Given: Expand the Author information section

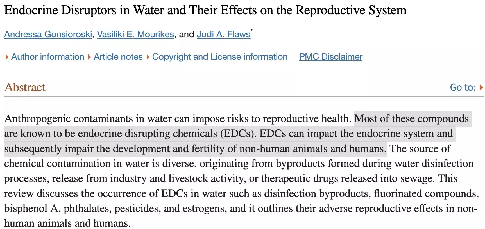Looking at the screenshot, I should (x=47, y=57).
